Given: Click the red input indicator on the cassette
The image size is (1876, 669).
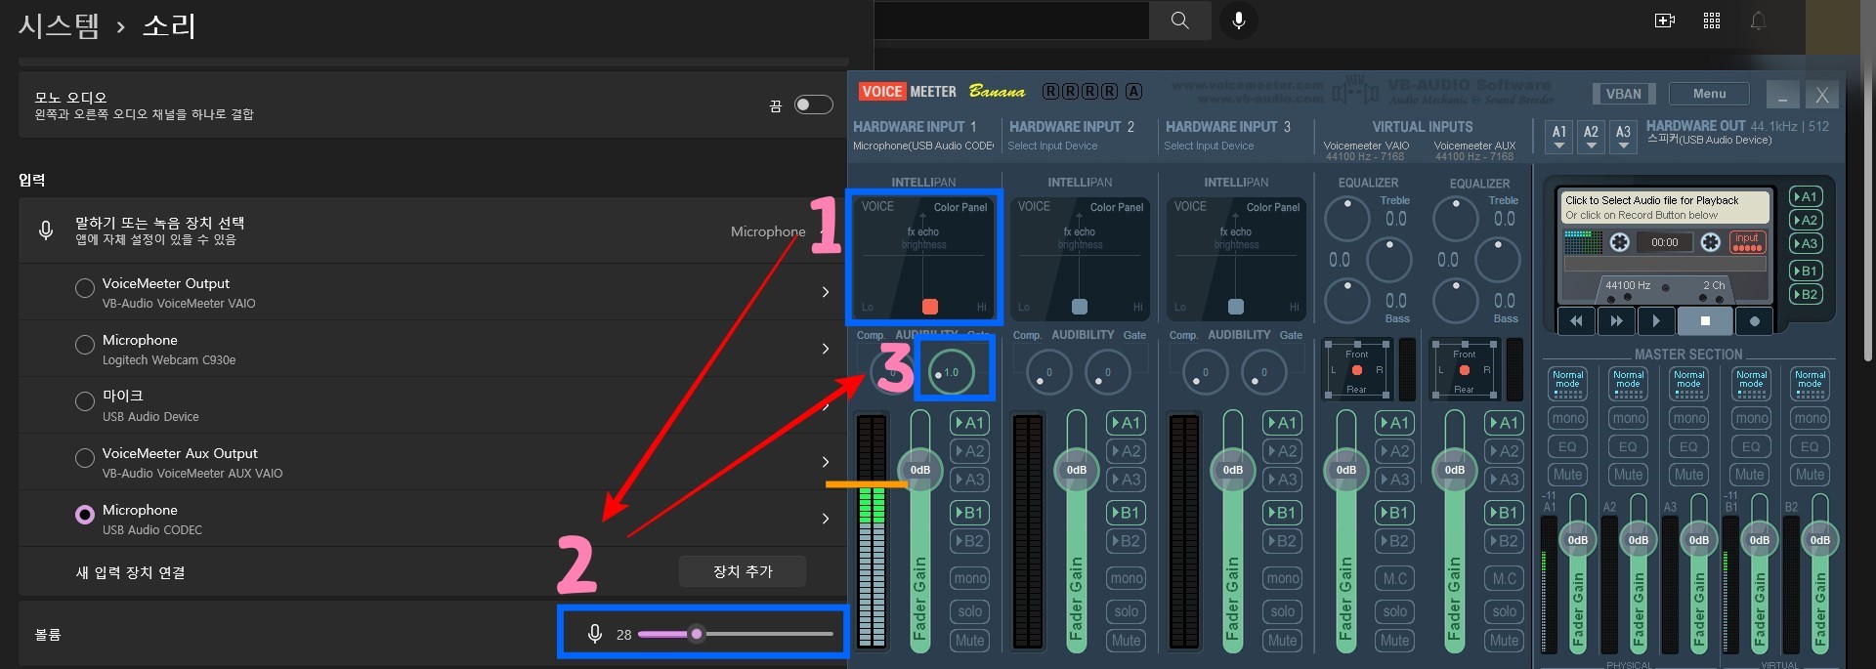Looking at the screenshot, I should [x=1747, y=241].
